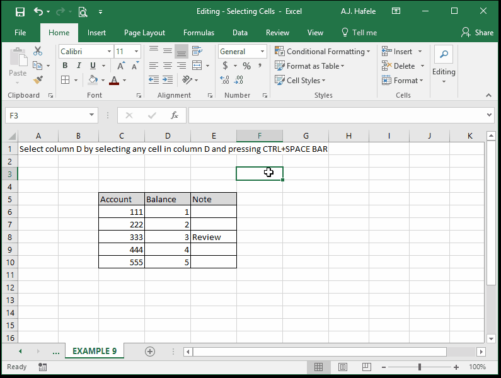
Task: Open the Font Color dropdown arrow
Action: 124,80
